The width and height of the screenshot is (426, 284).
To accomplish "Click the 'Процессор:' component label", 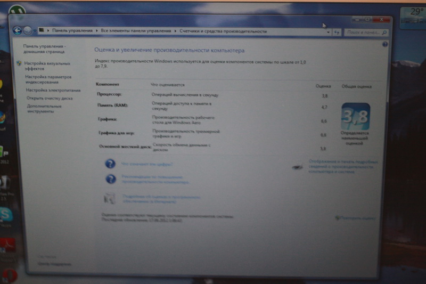I will (109, 94).
